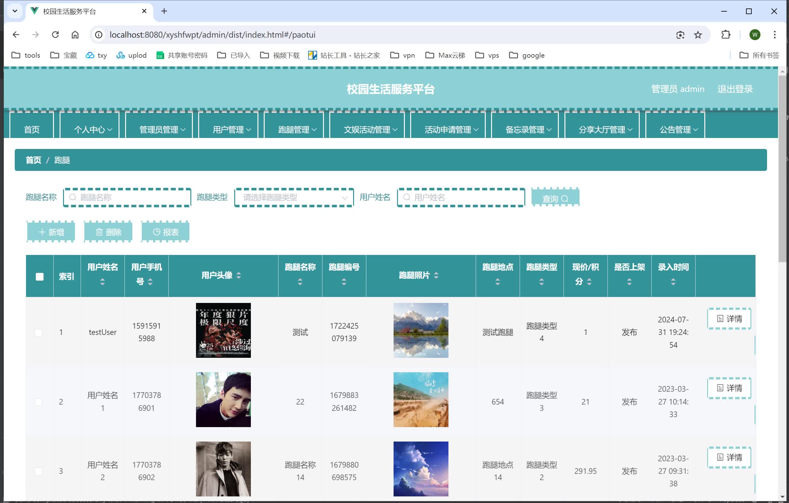Toggle checkbox for row index 2
Screen dimensions: 789x503
[x=39, y=401]
